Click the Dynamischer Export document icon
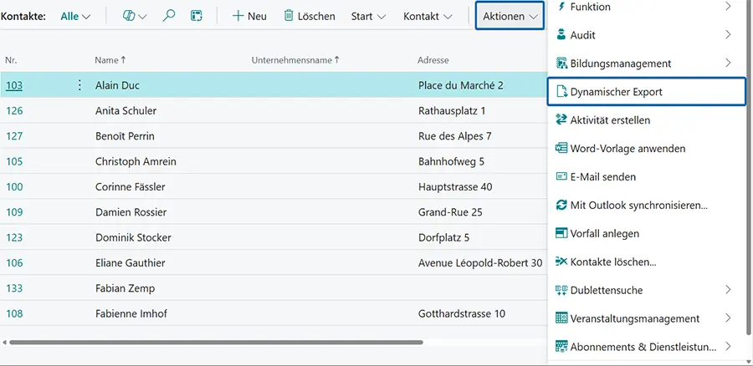Viewport: 753px width, 366px height. [x=561, y=92]
